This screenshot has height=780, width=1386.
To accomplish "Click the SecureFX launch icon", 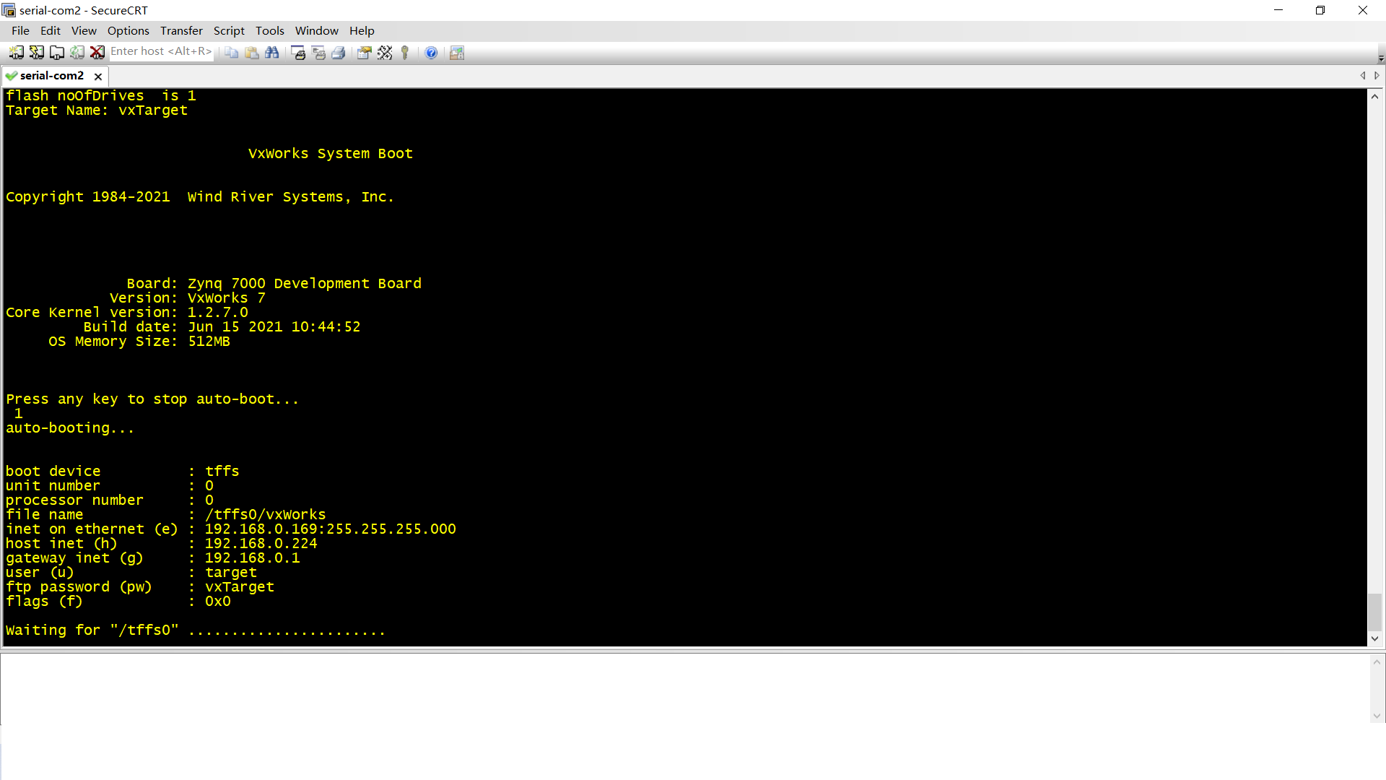I will (x=457, y=53).
